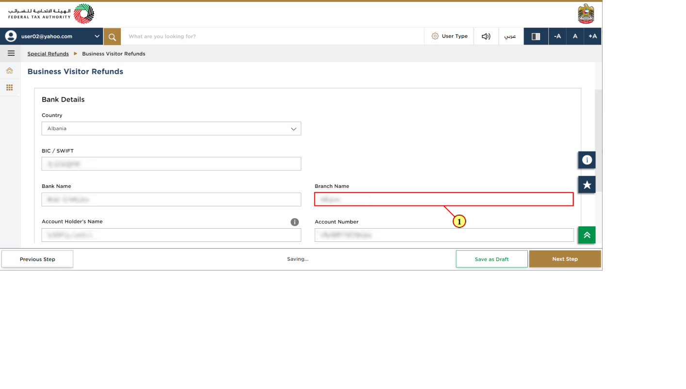The width and height of the screenshot is (686, 389).
Task: Click the star favorites floating button
Action: point(587,185)
